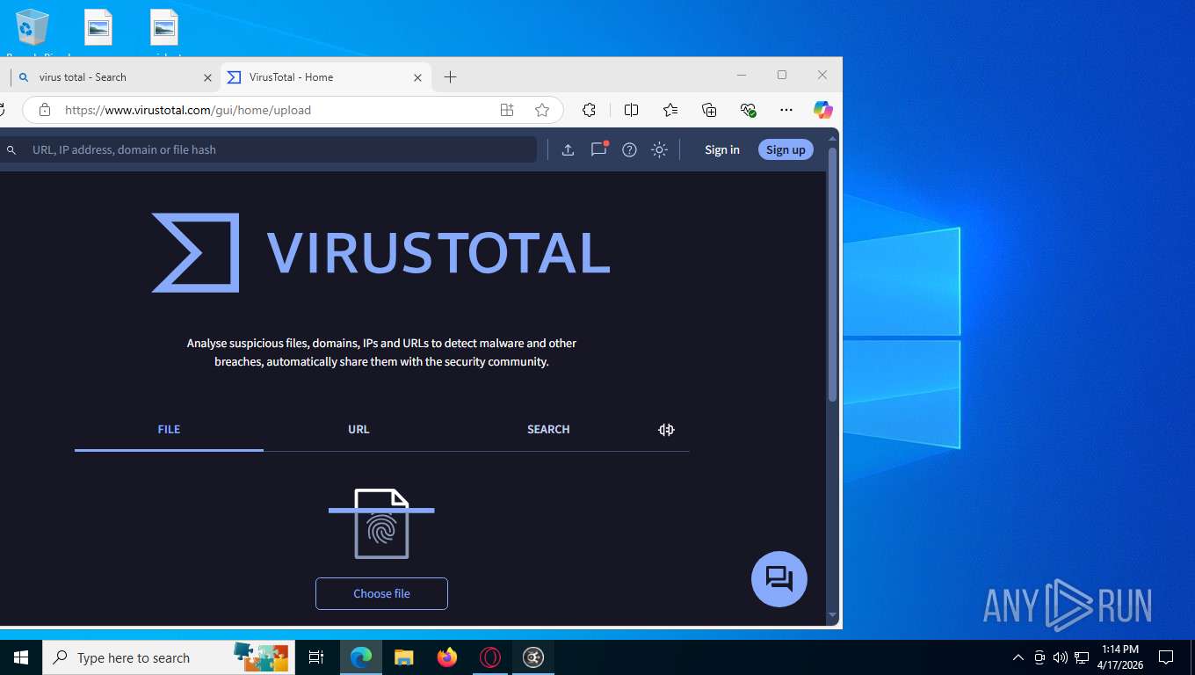Open the Collections icon
This screenshot has height=675, width=1195.
709,110
